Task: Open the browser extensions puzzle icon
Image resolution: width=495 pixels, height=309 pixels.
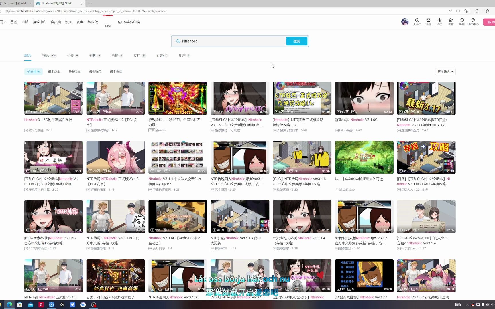Action: pyautogui.click(x=477, y=11)
